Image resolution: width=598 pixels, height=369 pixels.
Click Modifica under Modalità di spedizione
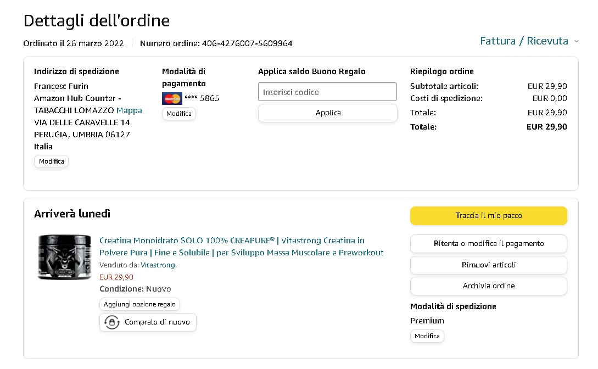coord(427,336)
